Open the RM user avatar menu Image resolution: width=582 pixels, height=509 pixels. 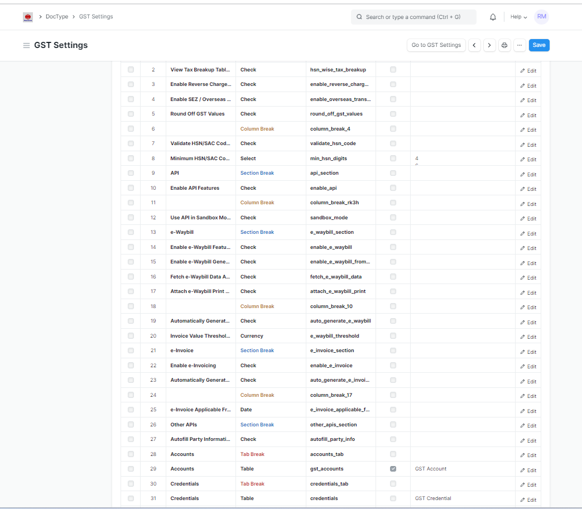pyautogui.click(x=541, y=17)
